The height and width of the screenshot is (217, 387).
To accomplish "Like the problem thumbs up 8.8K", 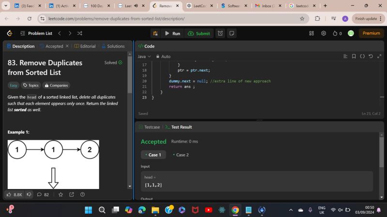I will pos(15,195).
